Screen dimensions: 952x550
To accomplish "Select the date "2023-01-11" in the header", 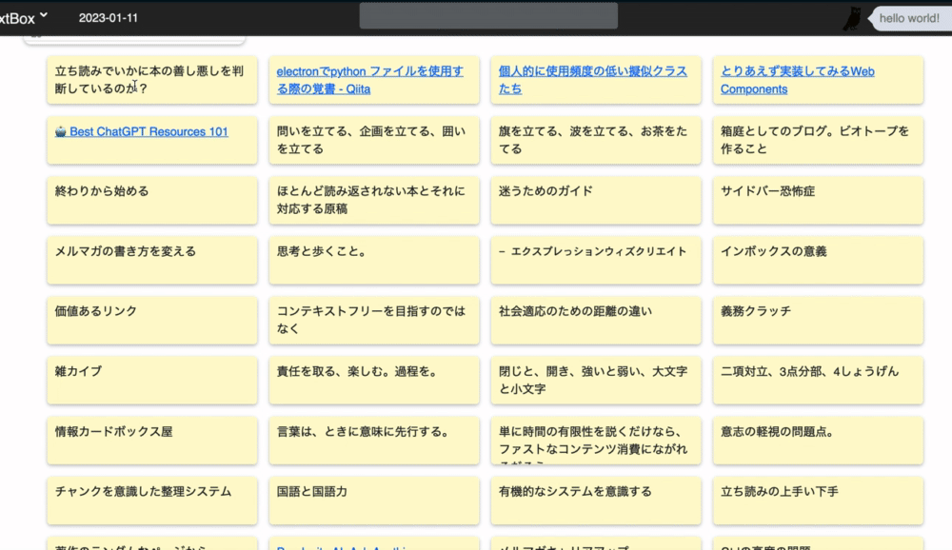I will coord(107,17).
